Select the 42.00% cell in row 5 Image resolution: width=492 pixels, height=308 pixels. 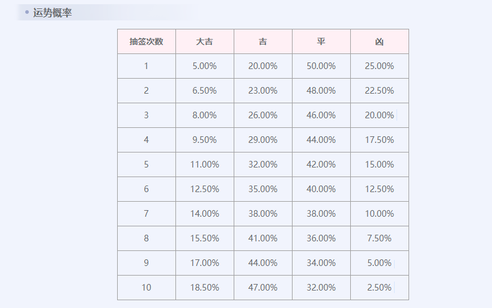pyautogui.click(x=321, y=165)
